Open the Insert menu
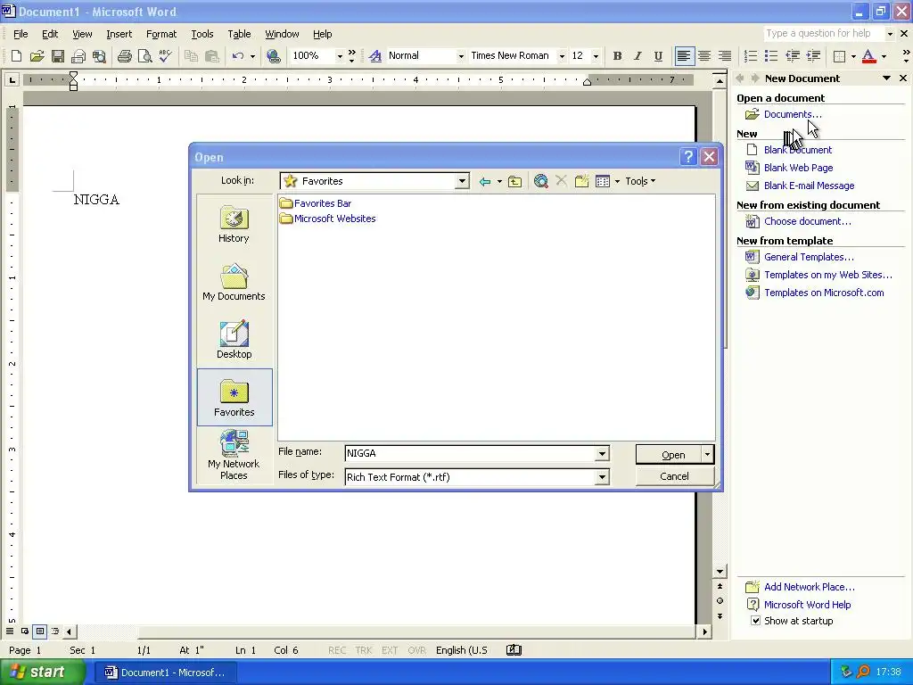 coord(119,34)
